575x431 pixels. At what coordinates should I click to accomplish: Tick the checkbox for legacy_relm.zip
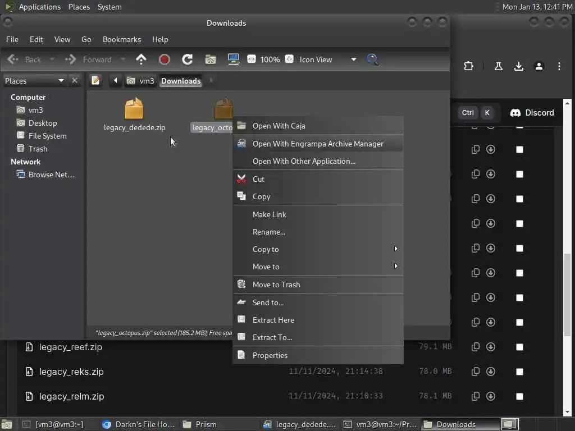pyautogui.click(x=519, y=396)
